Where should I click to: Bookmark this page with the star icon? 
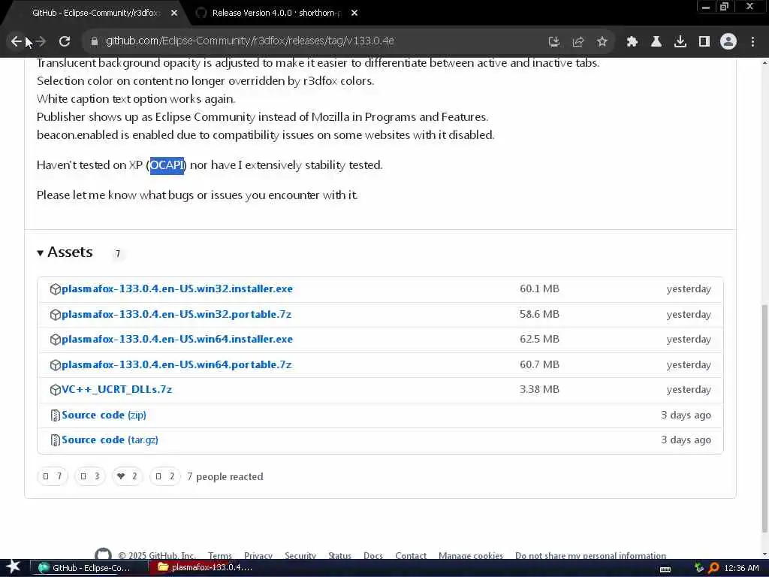[x=602, y=42]
